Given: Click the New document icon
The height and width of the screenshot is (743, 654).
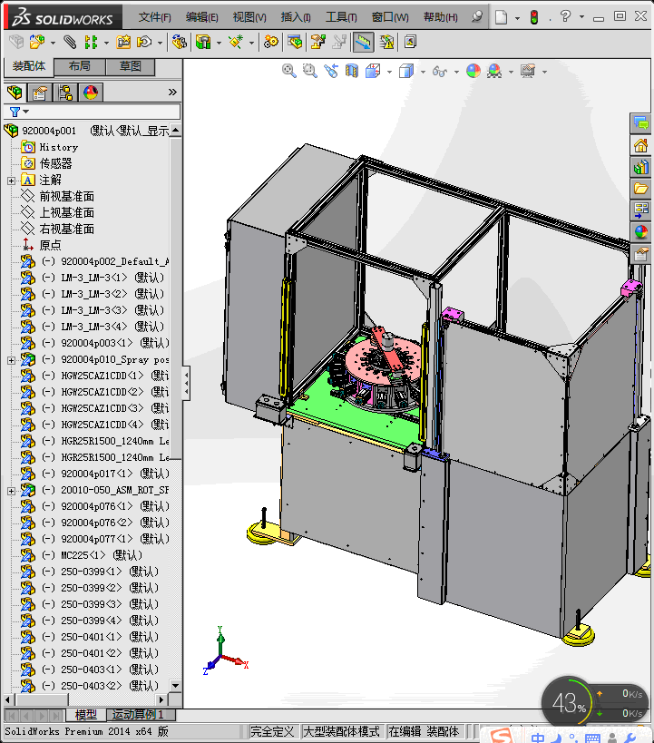Looking at the screenshot, I should (501, 17).
